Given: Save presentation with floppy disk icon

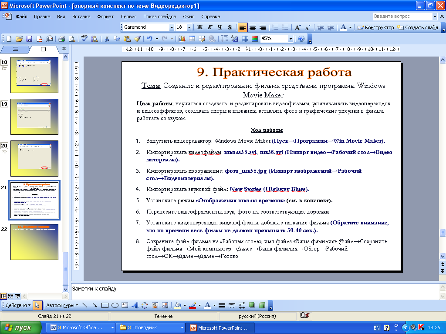Looking at the screenshot, I should 29,39.
